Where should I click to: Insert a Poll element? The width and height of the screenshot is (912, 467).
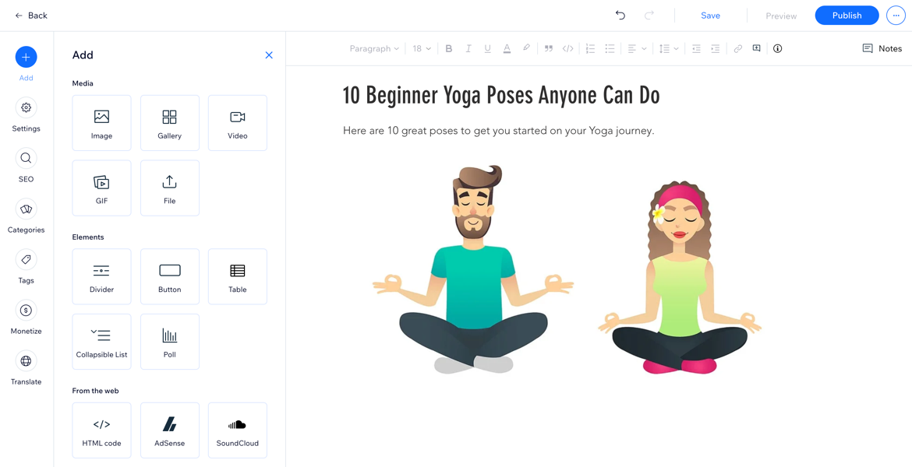(169, 342)
